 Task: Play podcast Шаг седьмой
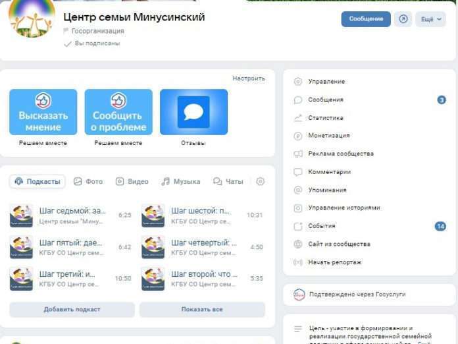pos(21,216)
